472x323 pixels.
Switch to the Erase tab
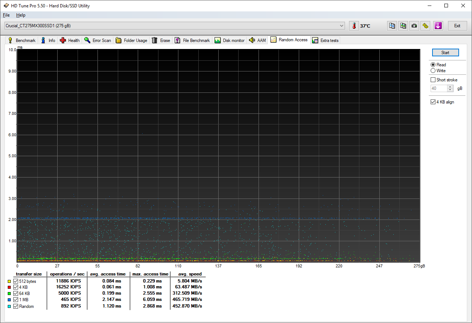(x=161, y=41)
